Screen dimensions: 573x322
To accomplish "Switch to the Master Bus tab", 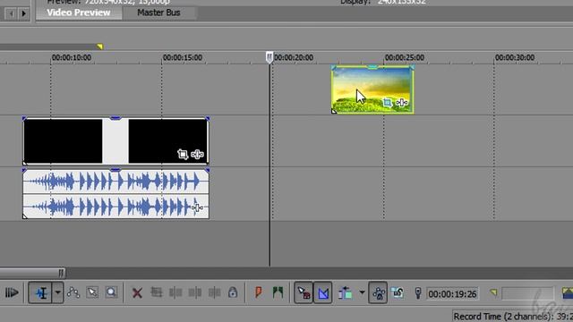I will 159,13.
